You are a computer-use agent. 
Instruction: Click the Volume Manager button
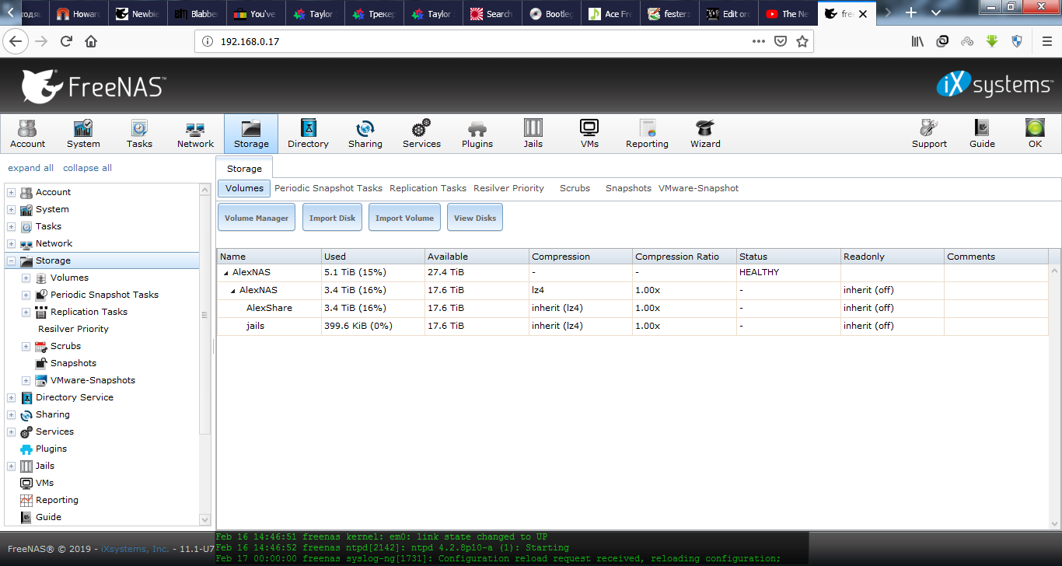[x=257, y=218]
